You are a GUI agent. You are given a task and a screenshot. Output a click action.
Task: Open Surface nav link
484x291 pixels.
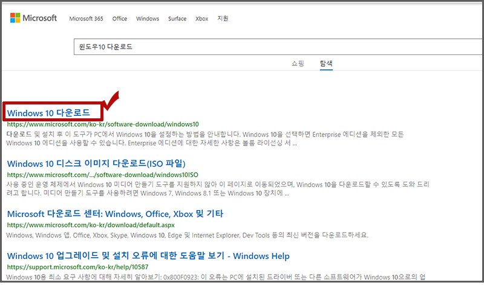pos(177,19)
